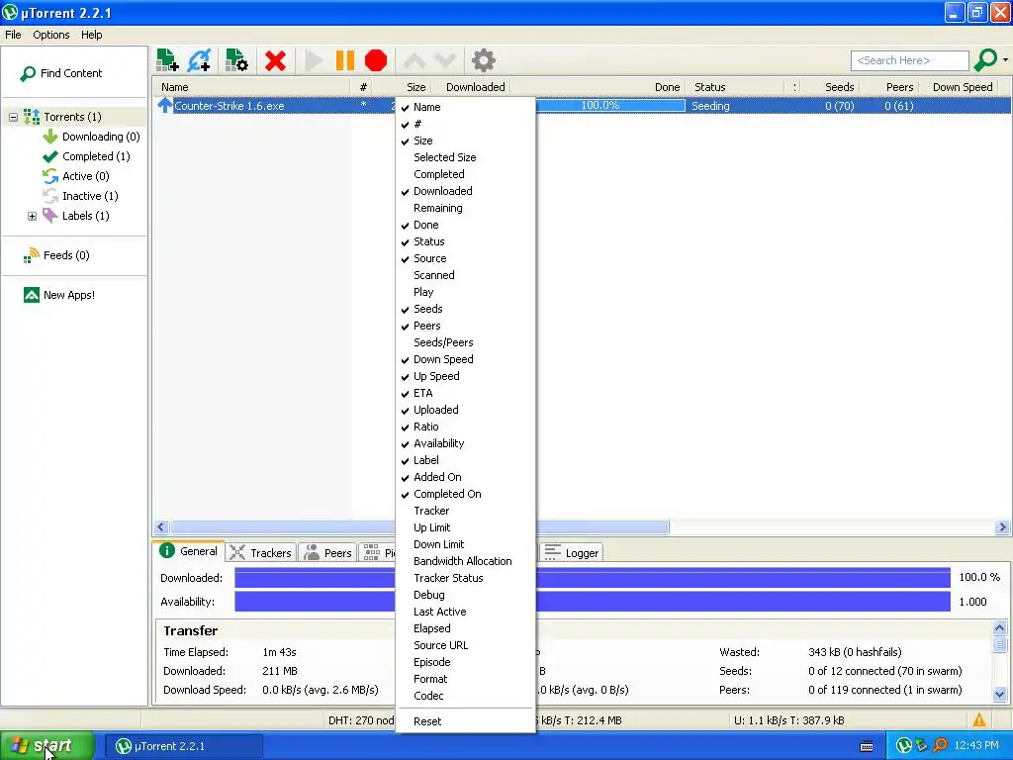1013x760 pixels.
Task: Enable the Selected Size column
Action: (465, 157)
